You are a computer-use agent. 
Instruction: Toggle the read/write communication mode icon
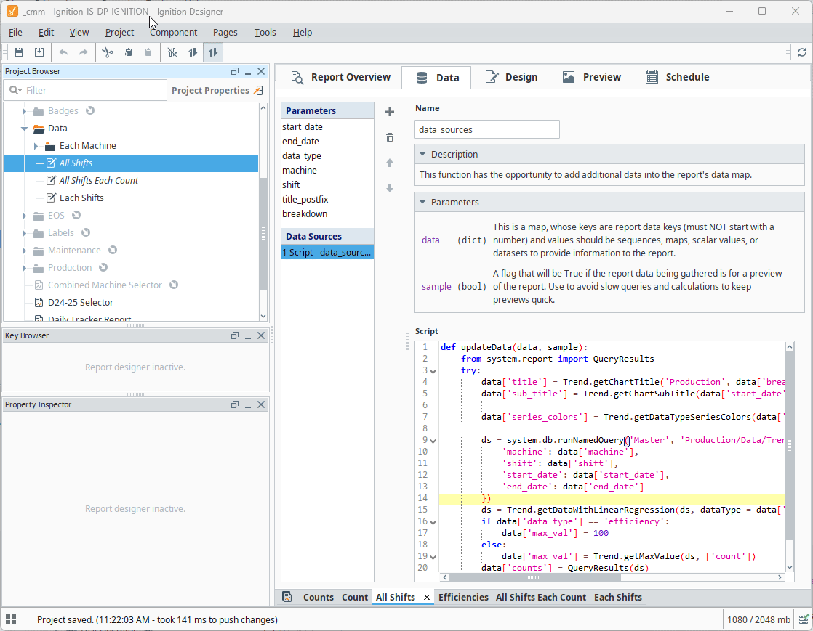[213, 52]
